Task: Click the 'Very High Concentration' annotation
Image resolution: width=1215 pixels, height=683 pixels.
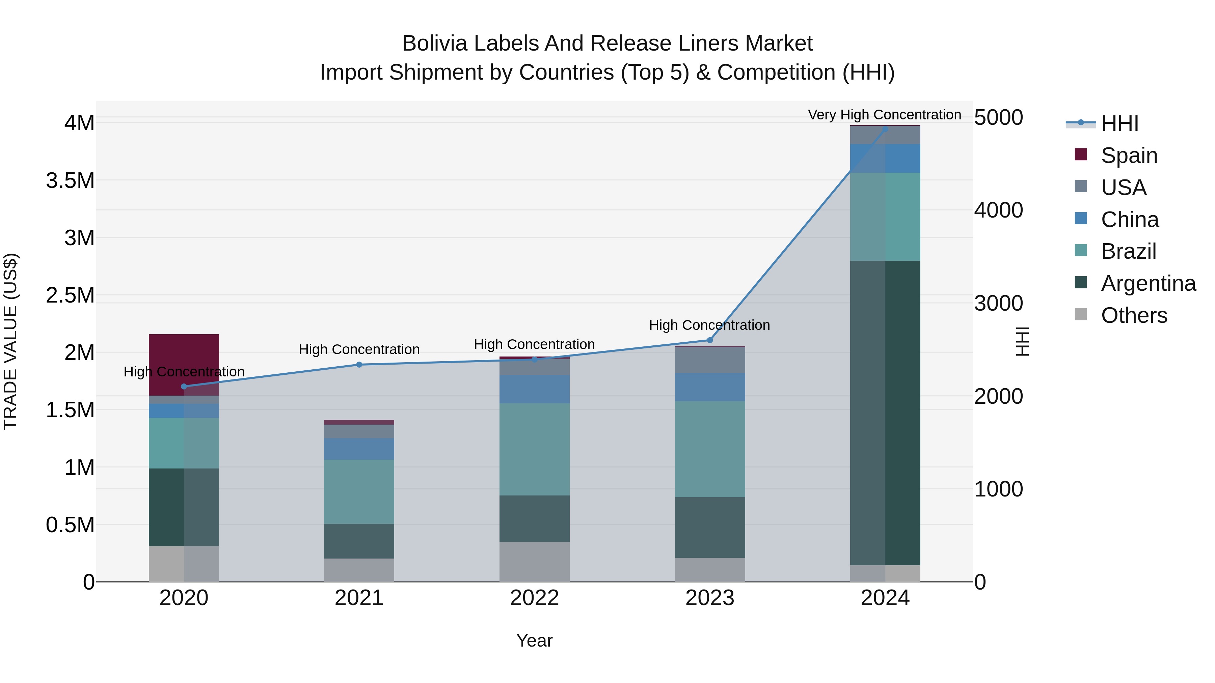Action: point(884,115)
